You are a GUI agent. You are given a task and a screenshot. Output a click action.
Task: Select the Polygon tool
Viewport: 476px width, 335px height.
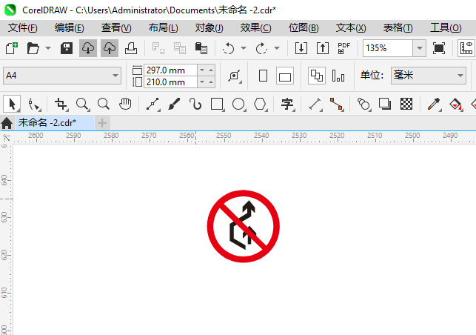click(x=261, y=105)
